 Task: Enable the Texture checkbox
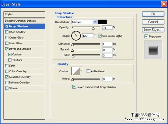(x=10, y=60)
